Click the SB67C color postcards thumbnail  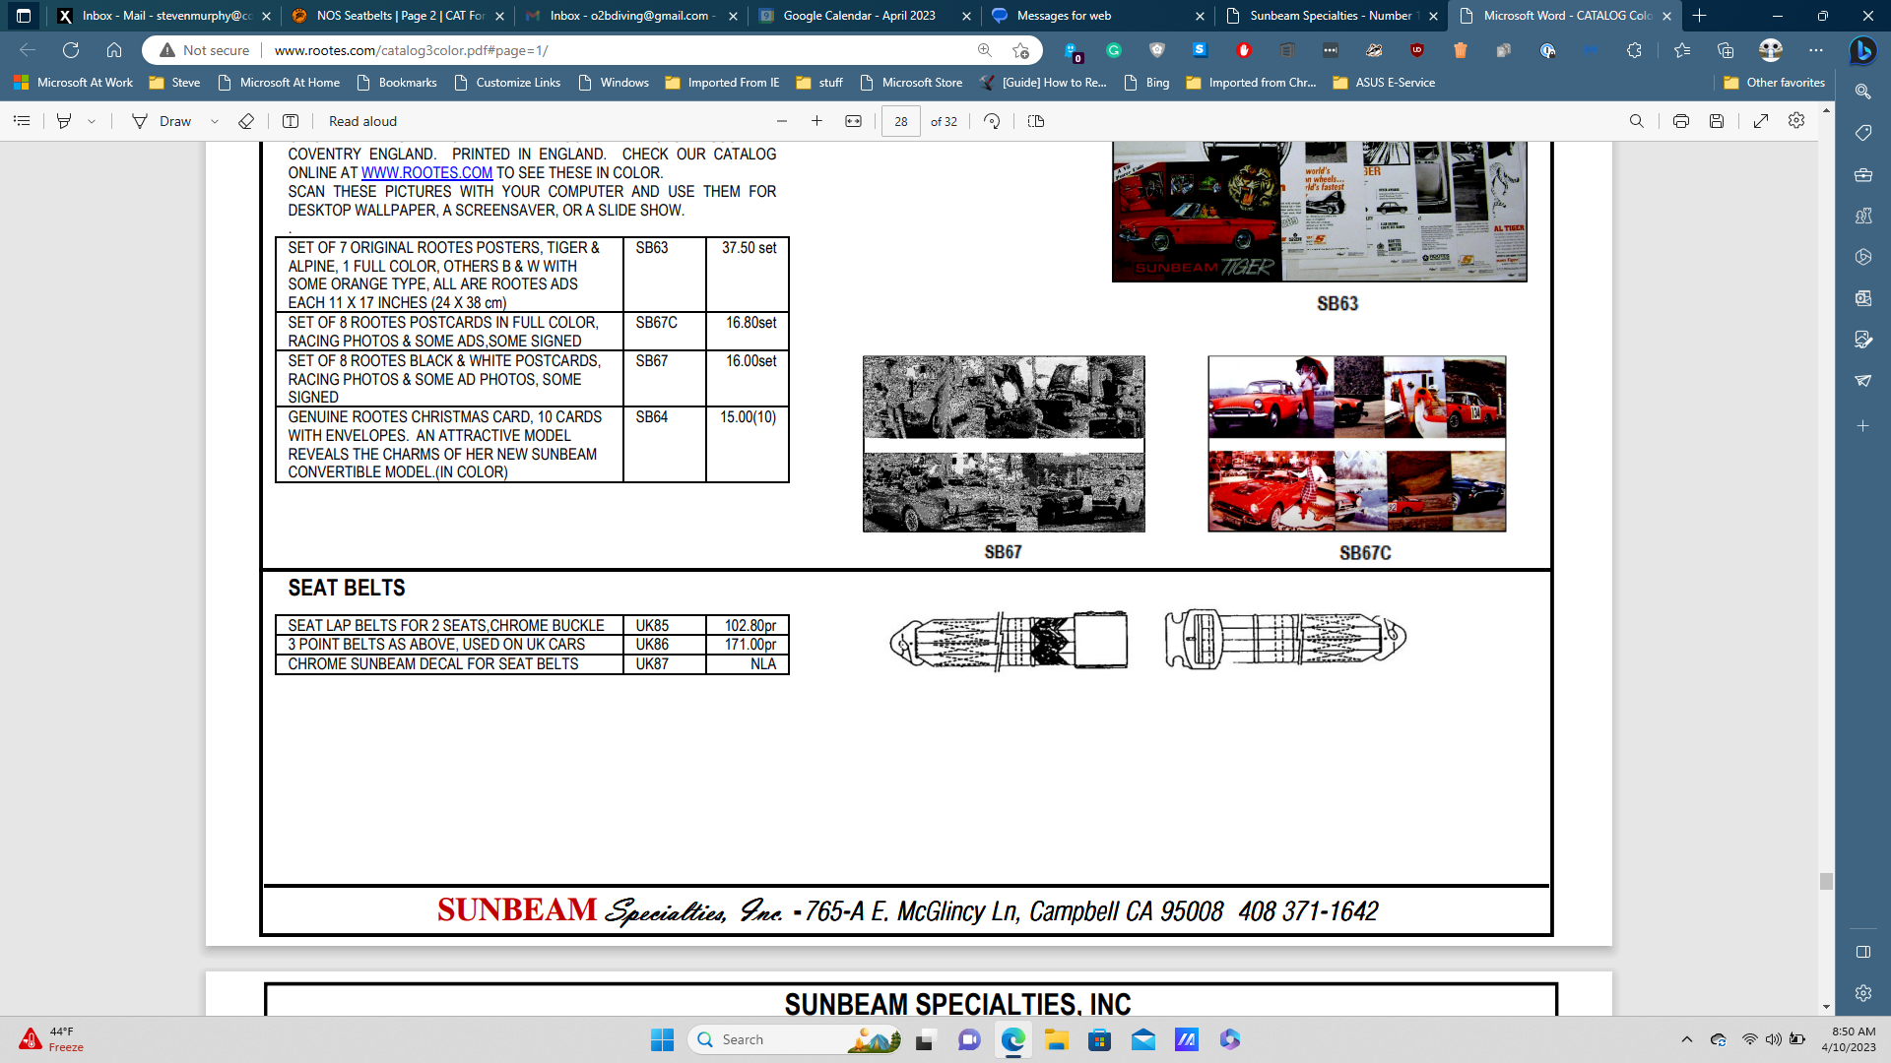coord(1356,444)
